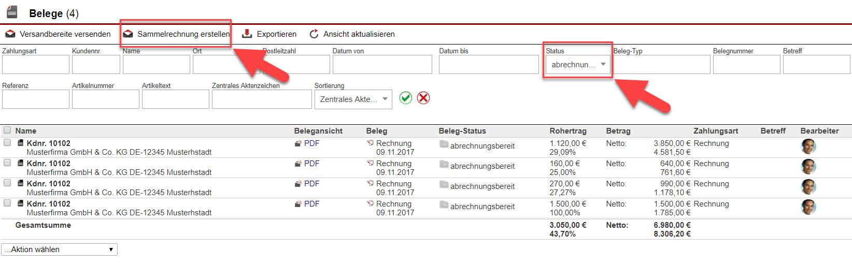Click the Beleg-Status column header
The height and width of the screenshot is (264, 852).
click(462, 131)
